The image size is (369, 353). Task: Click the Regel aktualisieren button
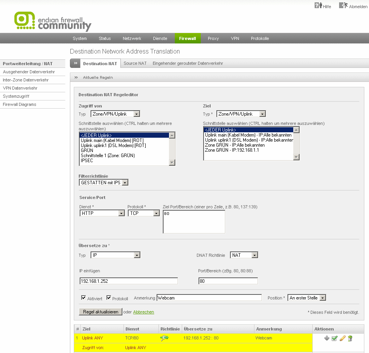[x=101, y=311]
